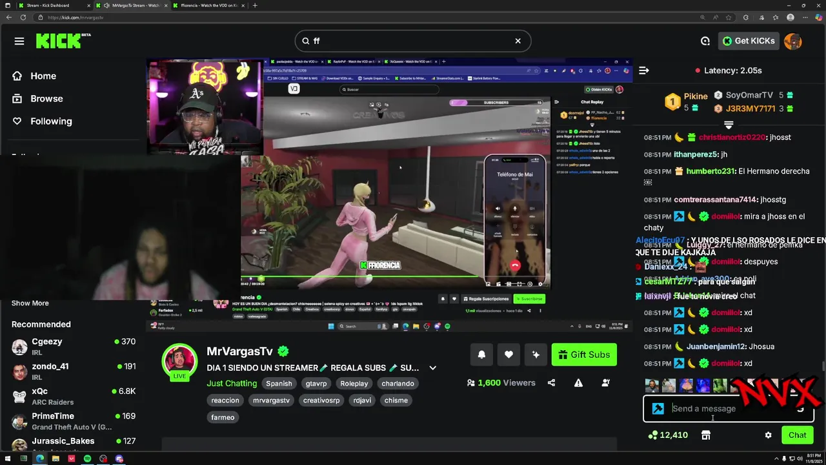826x465 pixels.
Task: Select the chisme tag
Action: [396, 400]
